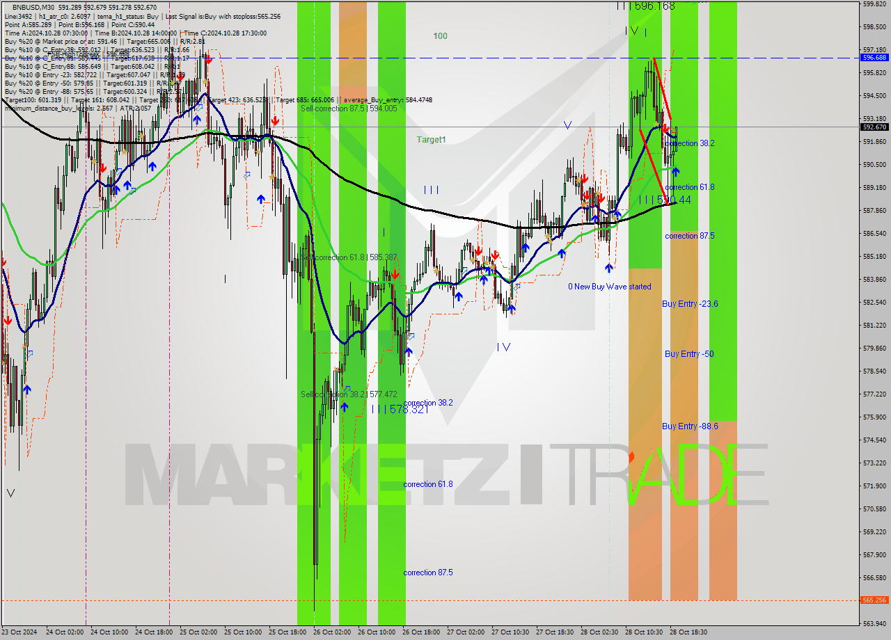This screenshot has width=891, height=640.
Task: Click the current price tag 592.670
Action: 874,127
